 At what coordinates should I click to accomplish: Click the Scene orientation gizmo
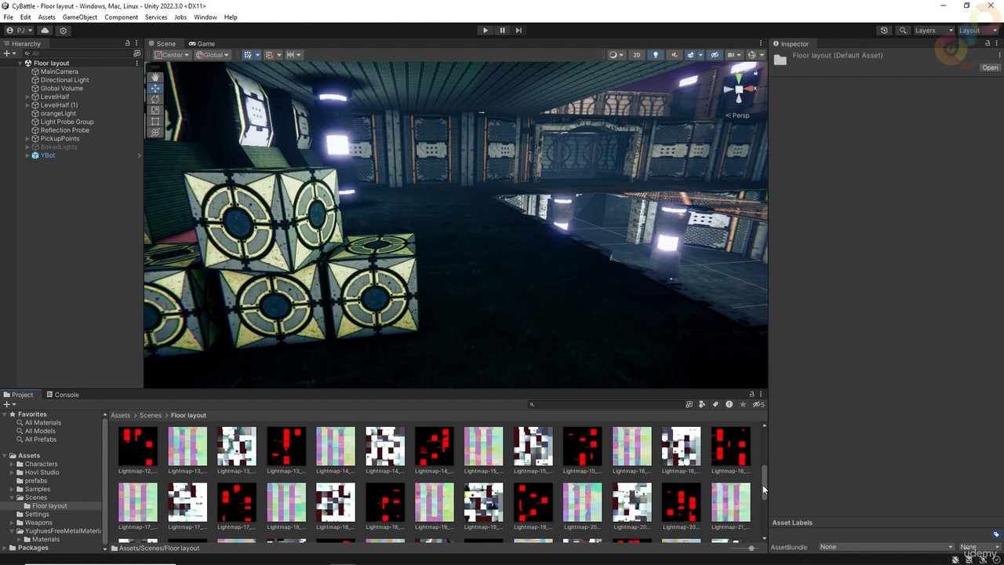click(738, 89)
